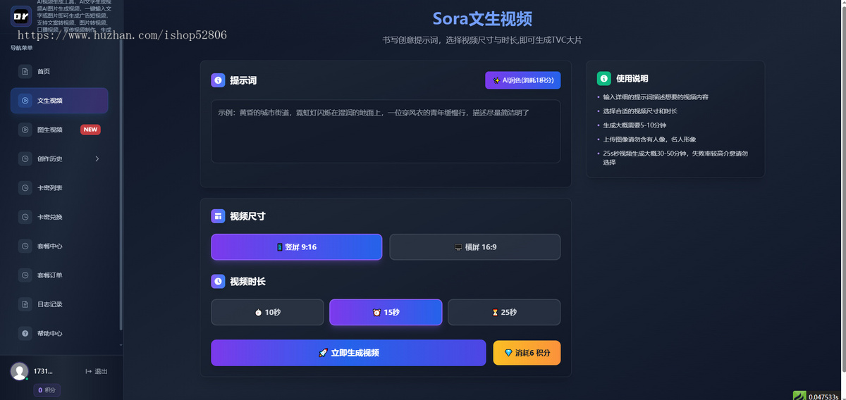846x400 pixels.
Task: Click the app logo in the sidebar
Action: click(x=22, y=15)
